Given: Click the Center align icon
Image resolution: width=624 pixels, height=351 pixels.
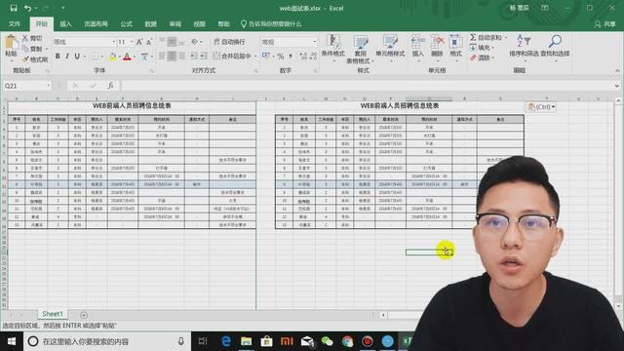Looking at the screenshot, I should 172,57.
